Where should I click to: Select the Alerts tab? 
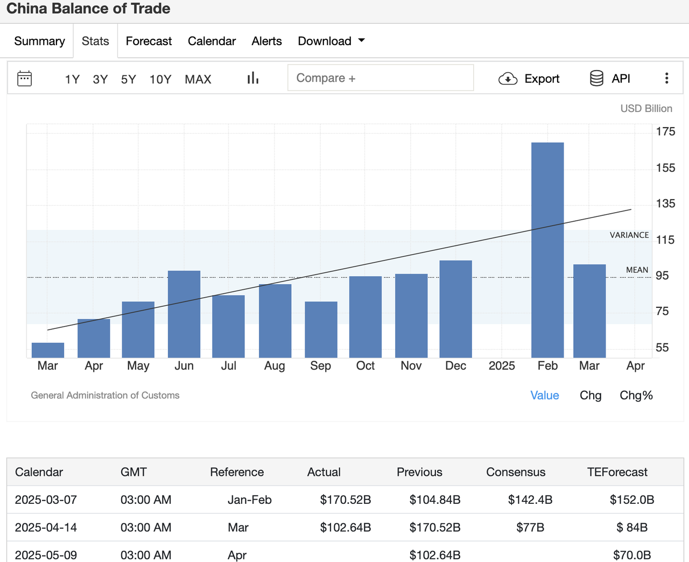point(266,41)
